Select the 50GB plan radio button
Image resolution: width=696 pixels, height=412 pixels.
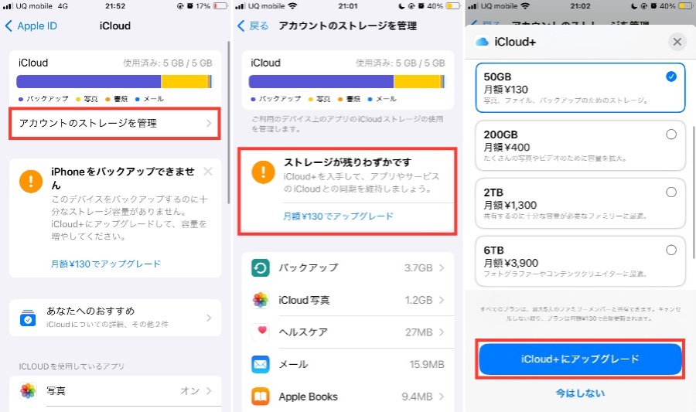[670, 77]
